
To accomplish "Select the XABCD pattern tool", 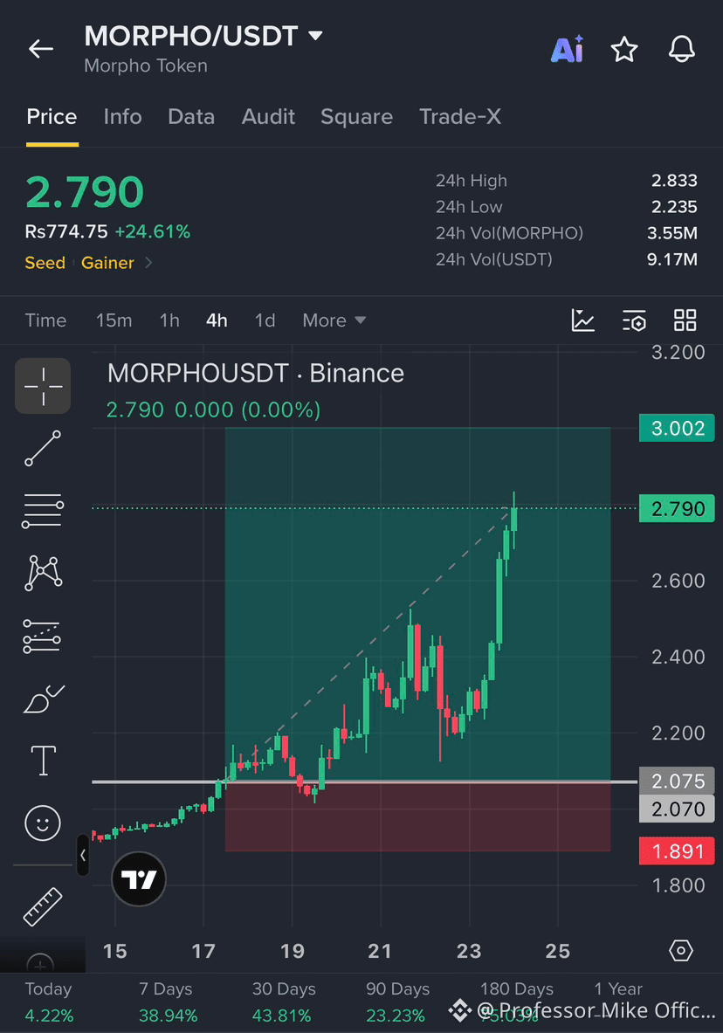I will pos(43,573).
